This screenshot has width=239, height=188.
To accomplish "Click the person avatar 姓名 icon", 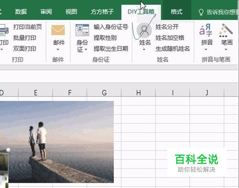I will click(x=144, y=30).
